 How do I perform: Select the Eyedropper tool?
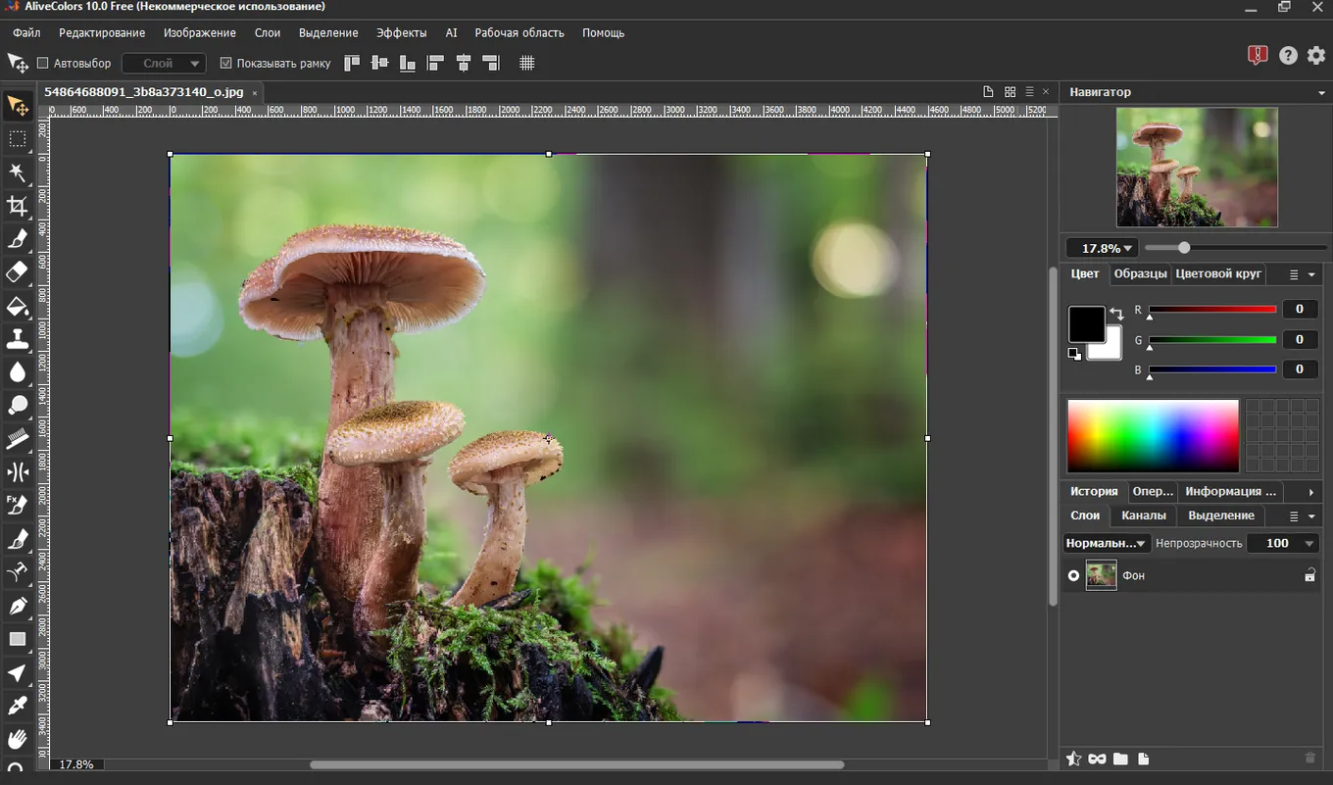(18, 706)
